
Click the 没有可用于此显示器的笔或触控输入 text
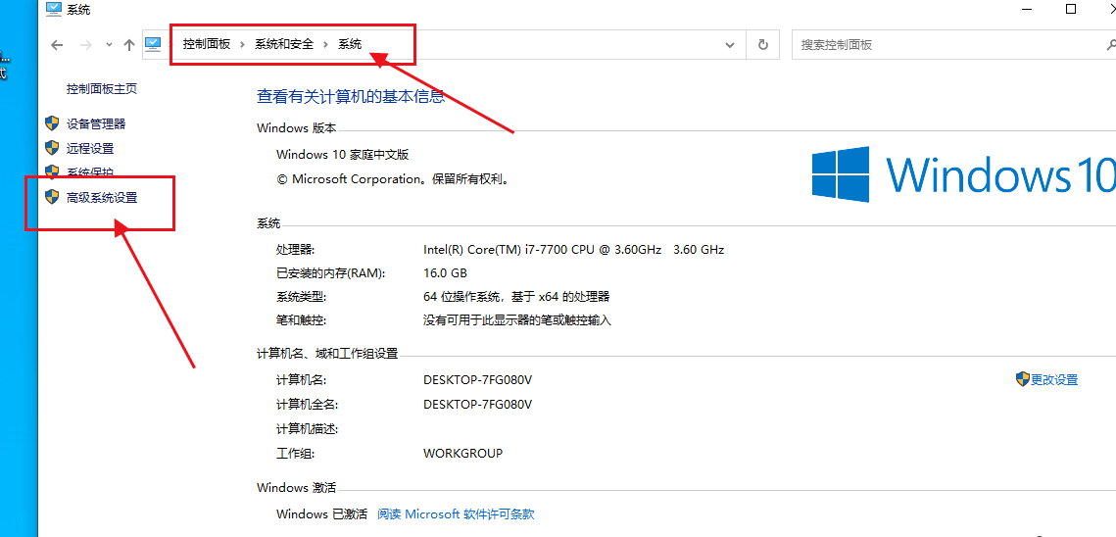[x=516, y=320]
